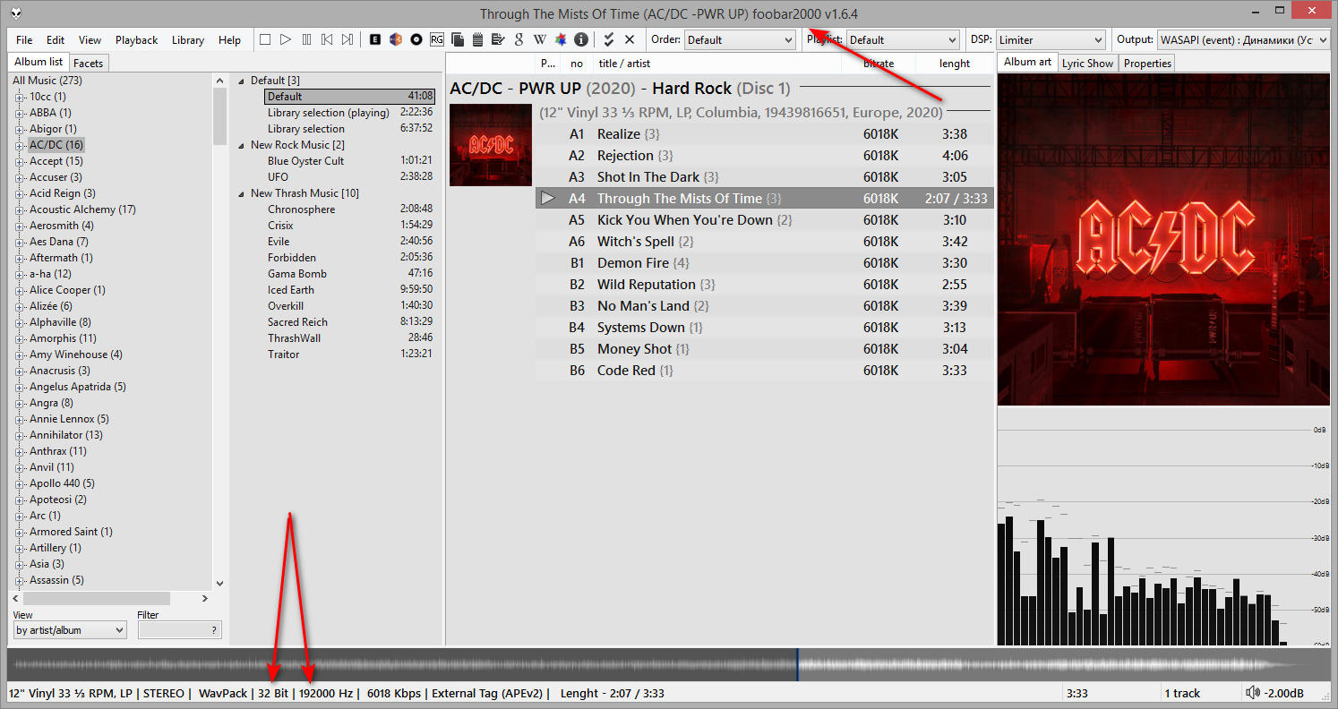Open the View menu in the menu bar

point(90,40)
